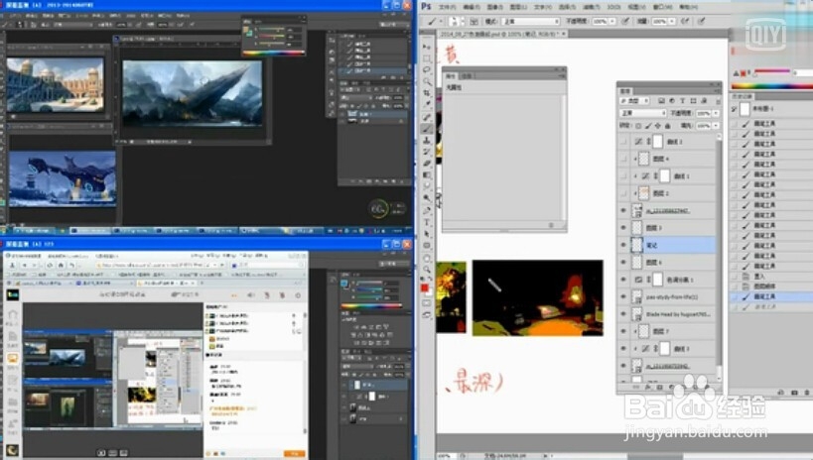Click the spaceship painting in top-left window
813x460 pixels.
click(193, 93)
